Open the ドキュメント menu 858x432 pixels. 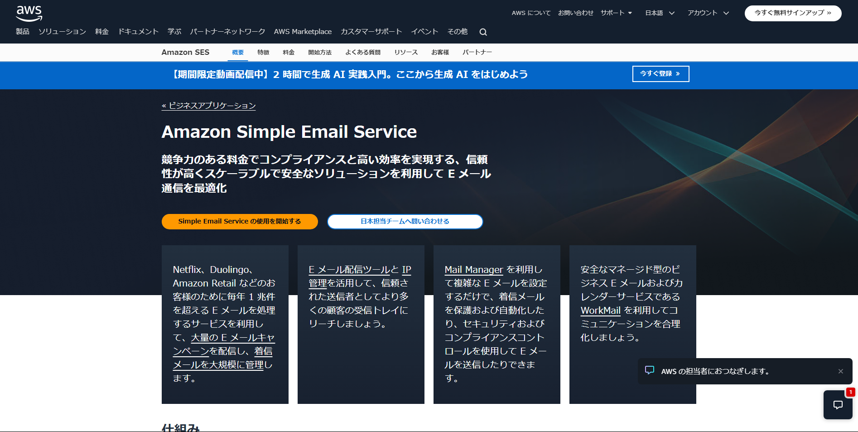(138, 32)
